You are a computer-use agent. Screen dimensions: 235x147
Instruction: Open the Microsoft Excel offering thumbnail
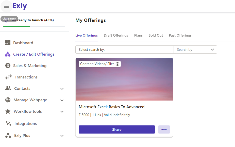pyautogui.click(x=124, y=81)
